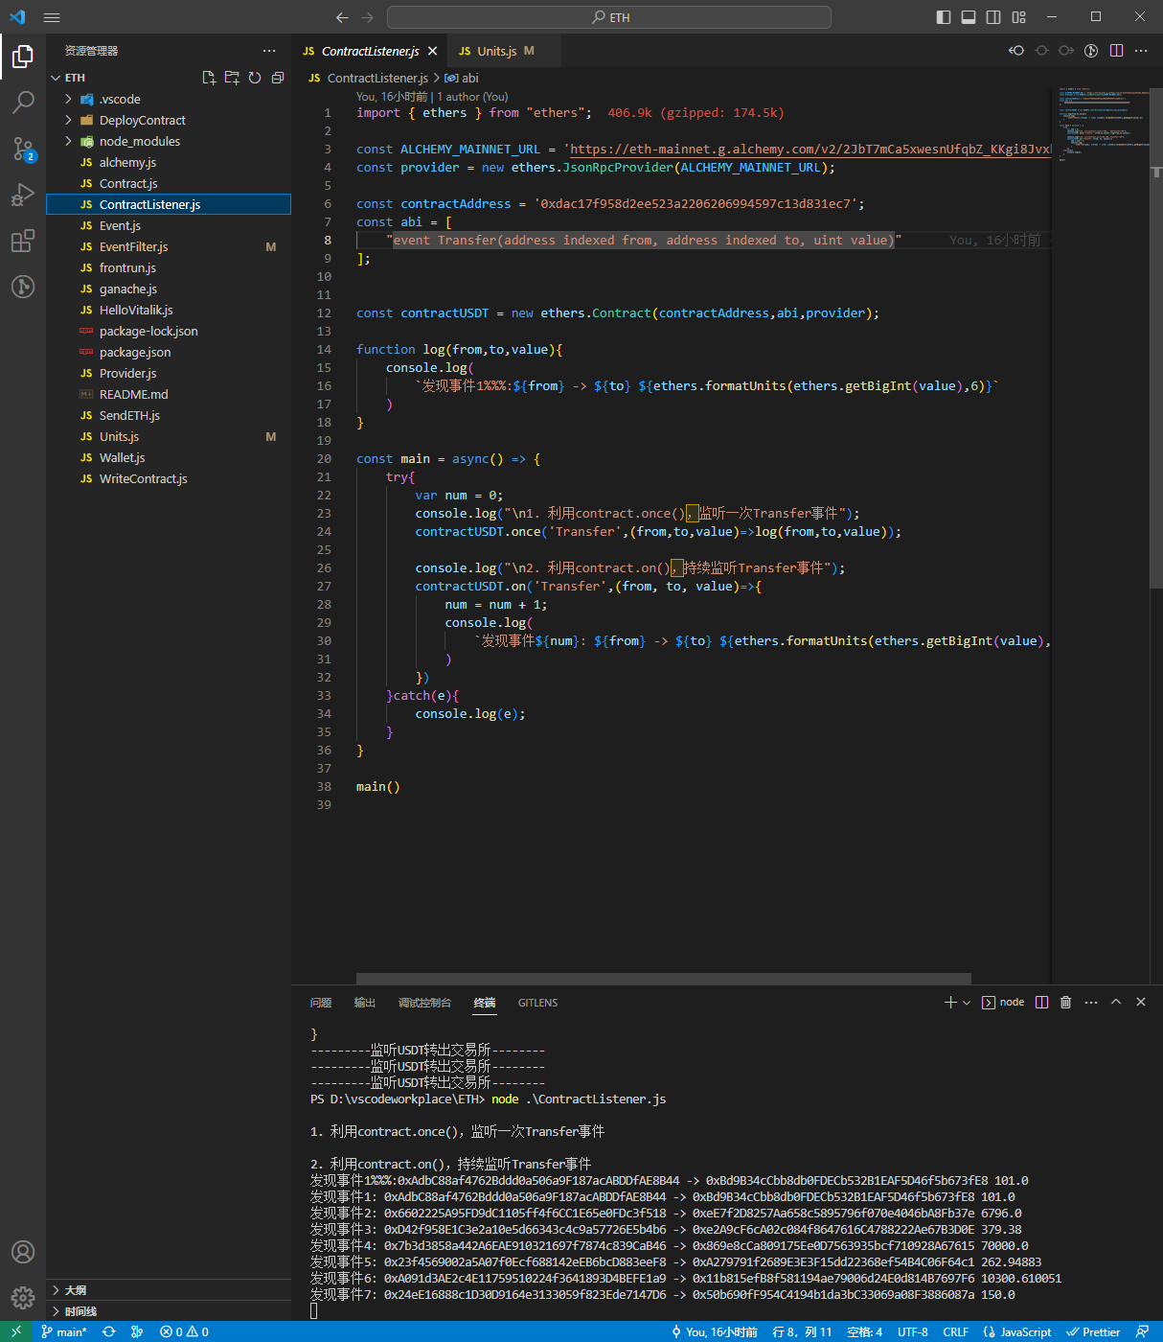1163x1342 pixels.
Task: Split the terminal panel
Action: (x=1041, y=1002)
